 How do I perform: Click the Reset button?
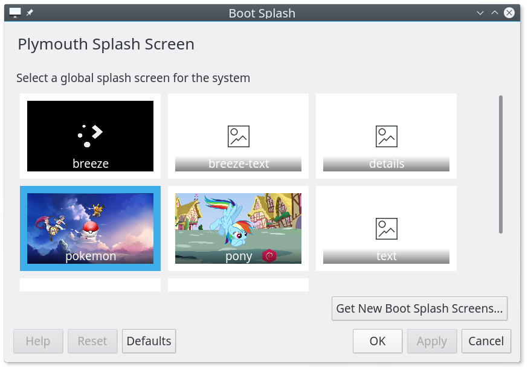(92, 341)
